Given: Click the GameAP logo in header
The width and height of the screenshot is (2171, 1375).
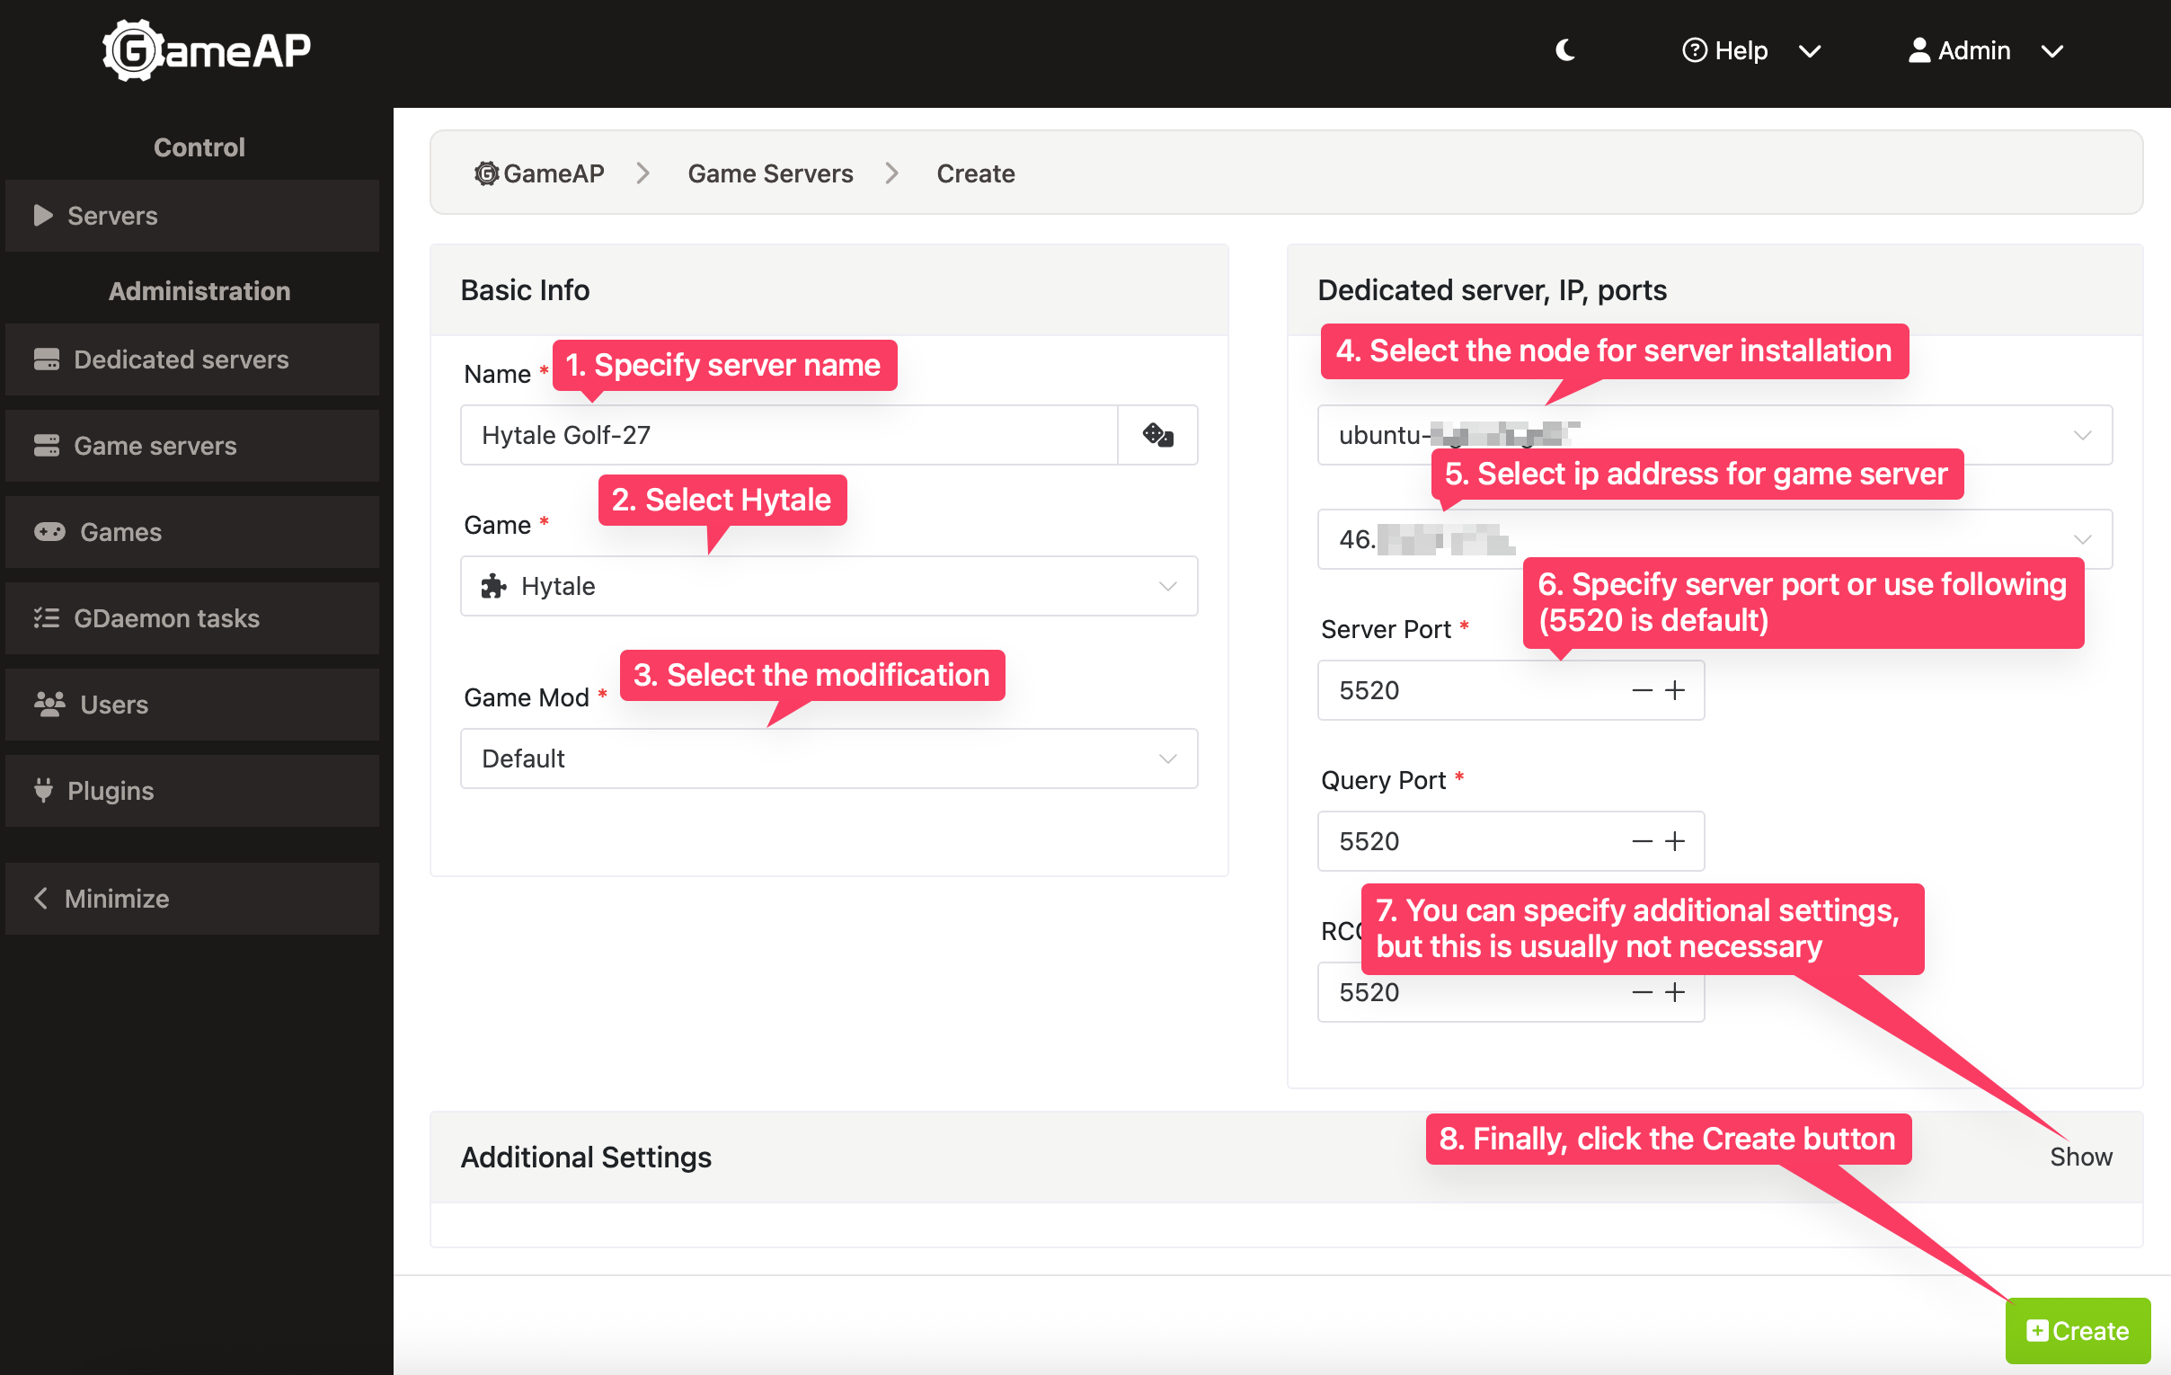Looking at the screenshot, I should point(207,50).
